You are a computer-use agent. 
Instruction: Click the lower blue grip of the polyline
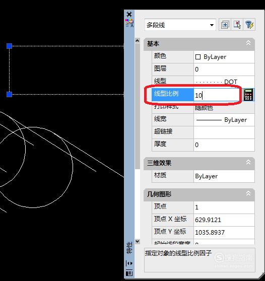10,94
